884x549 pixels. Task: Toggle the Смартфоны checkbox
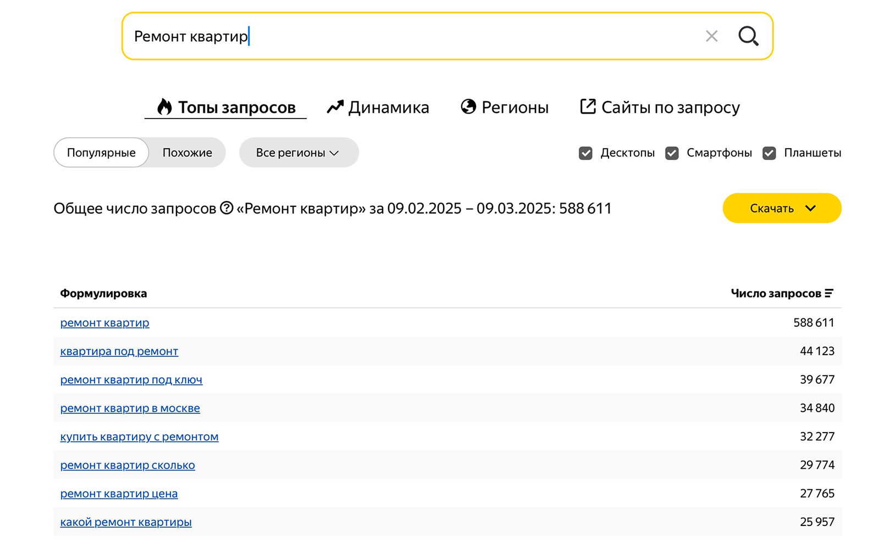[x=672, y=153]
